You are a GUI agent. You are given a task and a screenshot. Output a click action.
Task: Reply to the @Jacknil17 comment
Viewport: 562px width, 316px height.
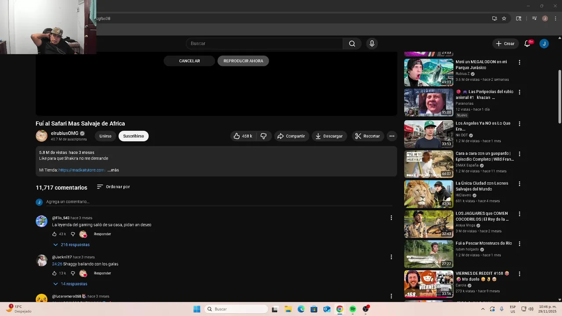(102, 273)
